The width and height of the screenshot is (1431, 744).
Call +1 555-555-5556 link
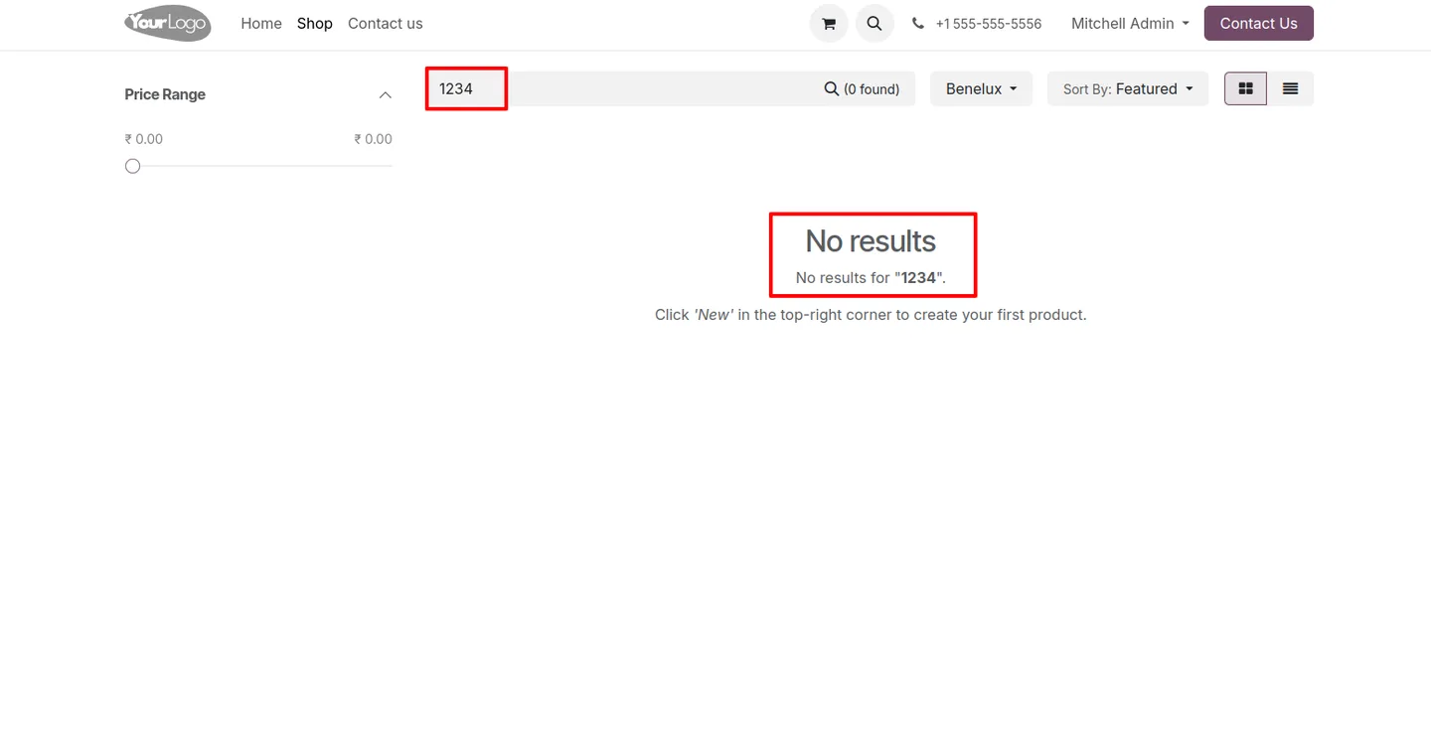(989, 24)
